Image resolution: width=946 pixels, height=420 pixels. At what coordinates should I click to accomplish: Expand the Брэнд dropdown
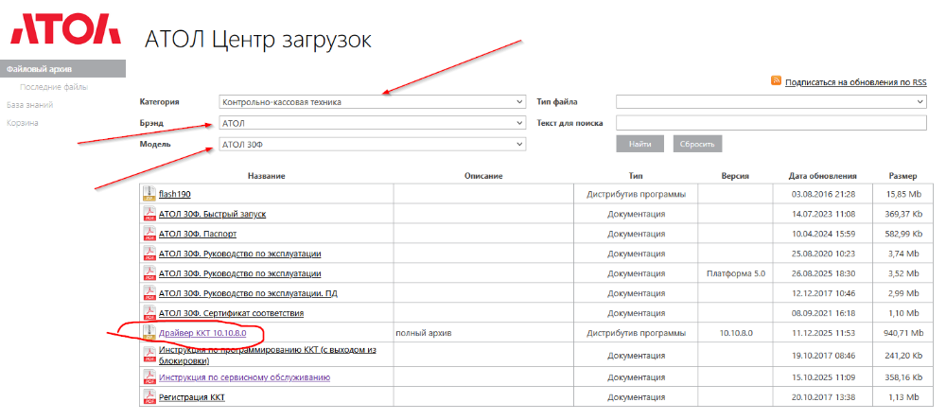click(371, 123)
